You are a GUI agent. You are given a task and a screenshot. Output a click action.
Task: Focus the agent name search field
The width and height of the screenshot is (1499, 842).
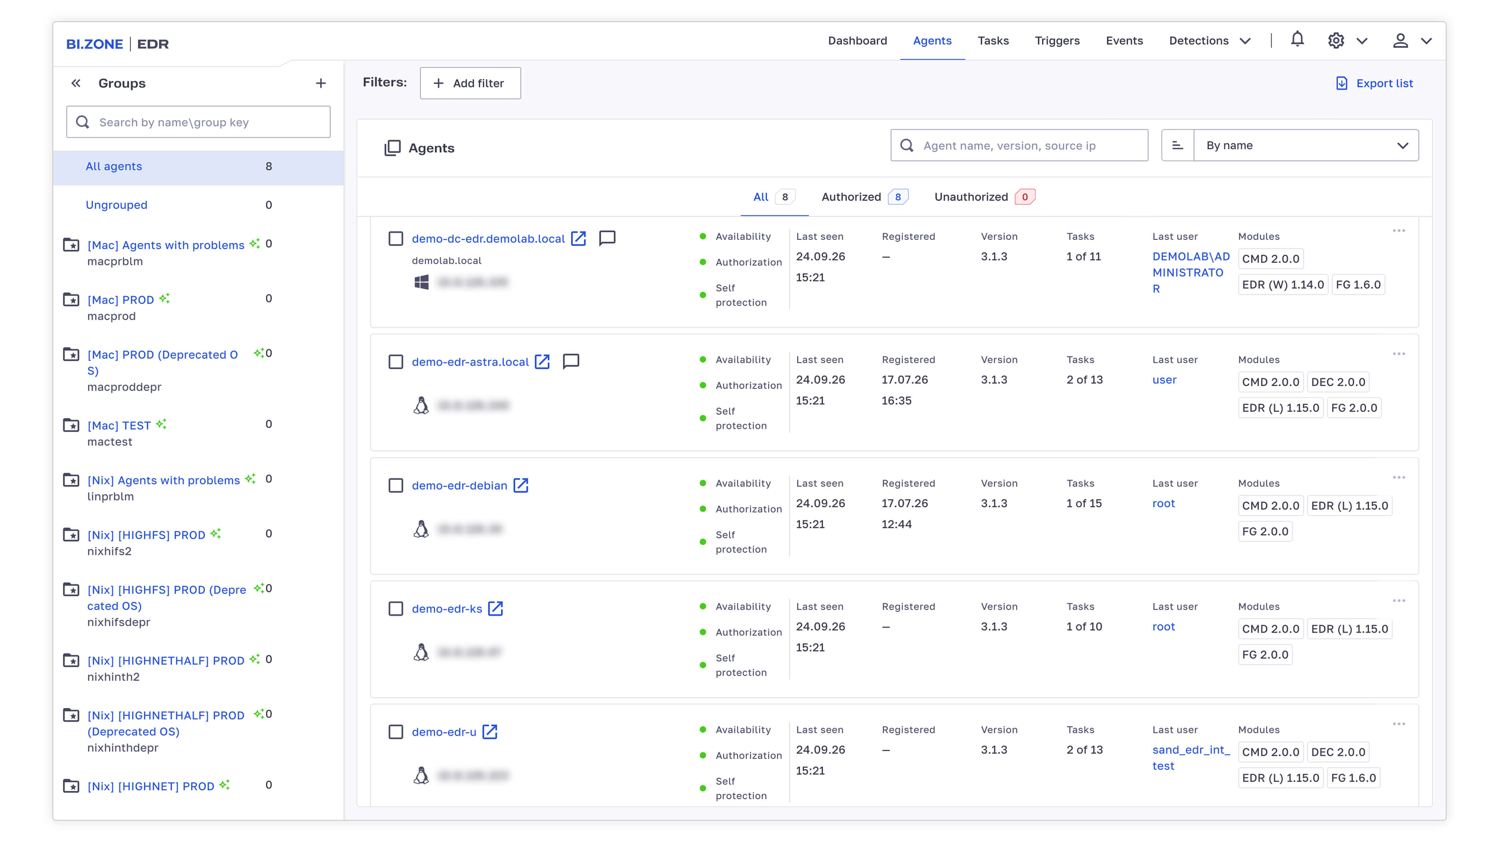point(1019,145)
